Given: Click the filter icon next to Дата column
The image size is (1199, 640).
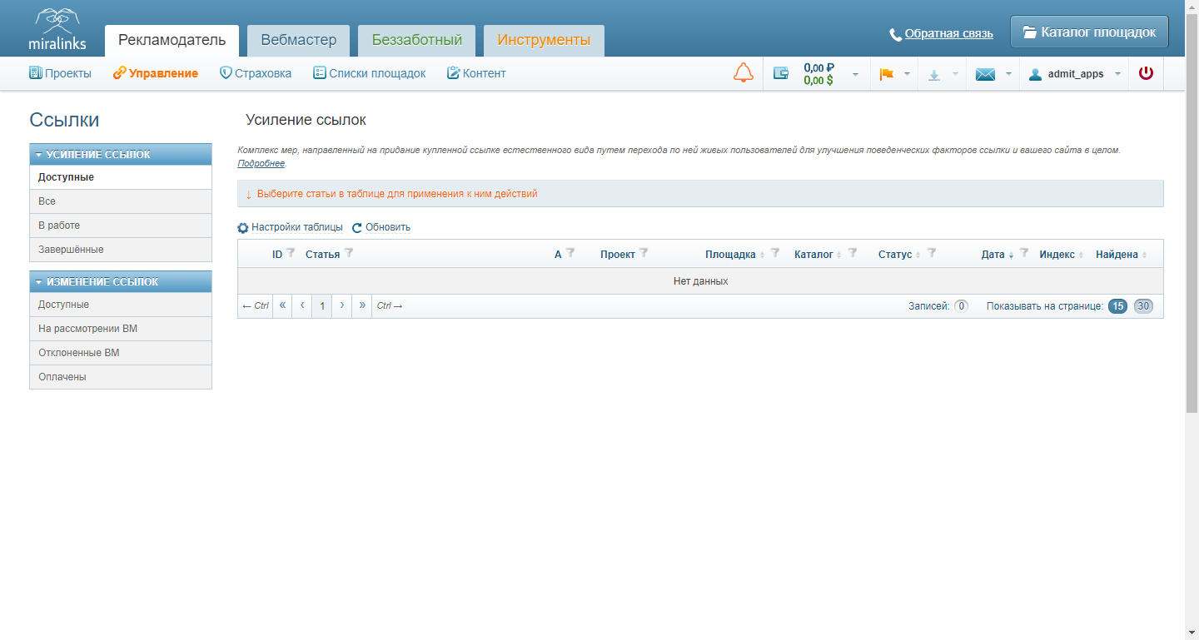Looking at the screenshot, I should (x=1024, y=253).
